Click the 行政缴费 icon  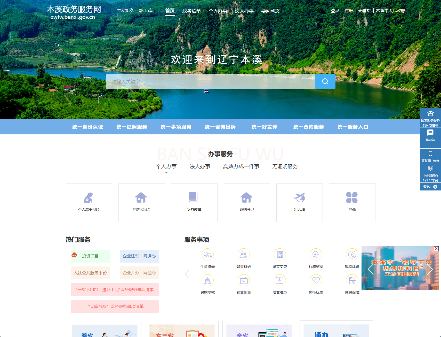point(316,255)
